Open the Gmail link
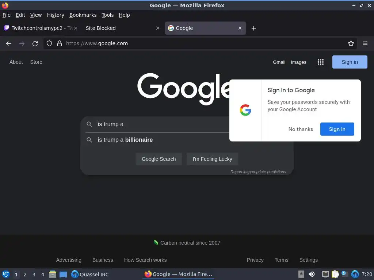Screen dimensions: 374x280 tap(279, 62)
